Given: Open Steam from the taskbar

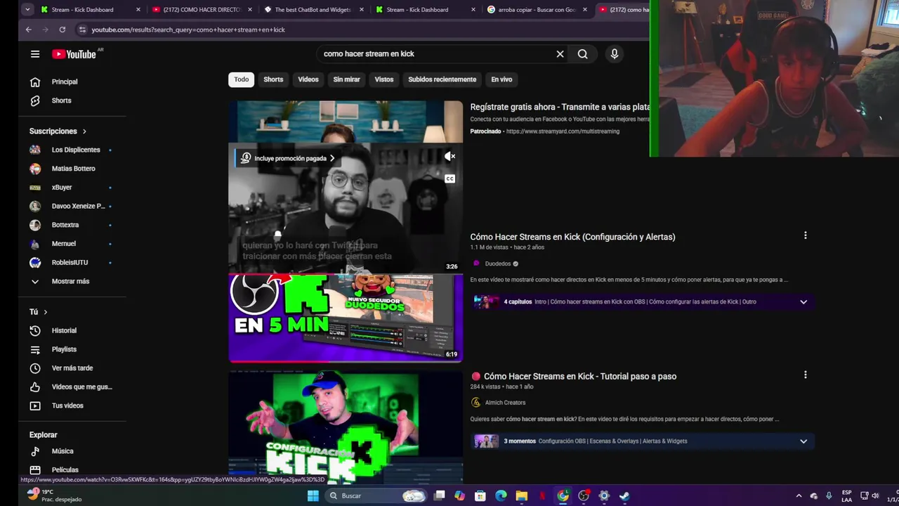Looking at the screenshot, I should [624, 495].
